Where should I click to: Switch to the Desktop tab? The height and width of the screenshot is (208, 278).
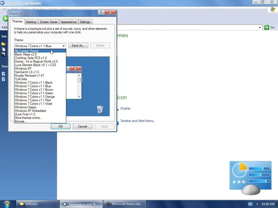point(31,22)
